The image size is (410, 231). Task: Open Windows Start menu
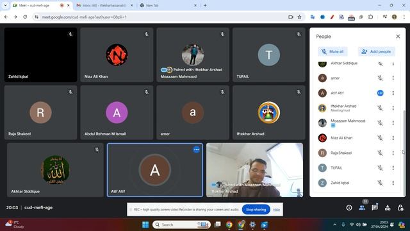[145, 225]
